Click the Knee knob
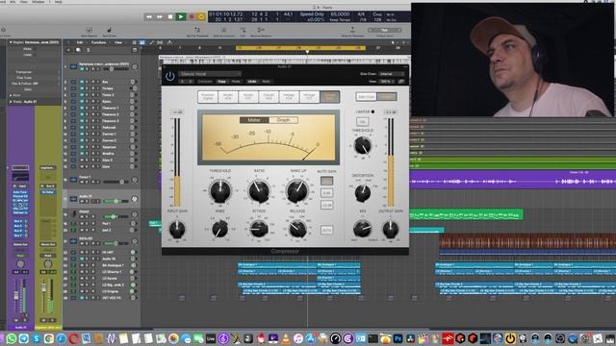This screenshot has height=346, width=616. pos(219,229)
